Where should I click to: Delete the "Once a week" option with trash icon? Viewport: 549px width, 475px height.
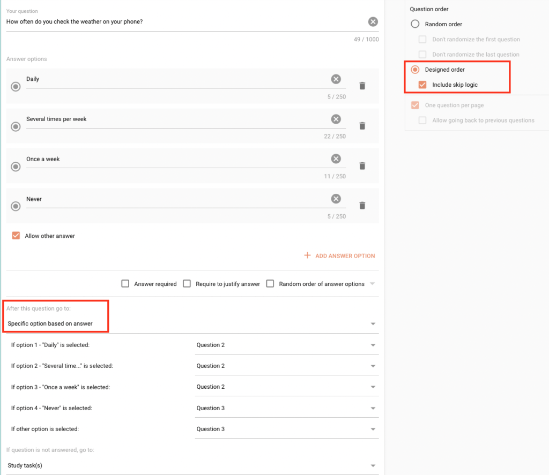pos(362,166)
